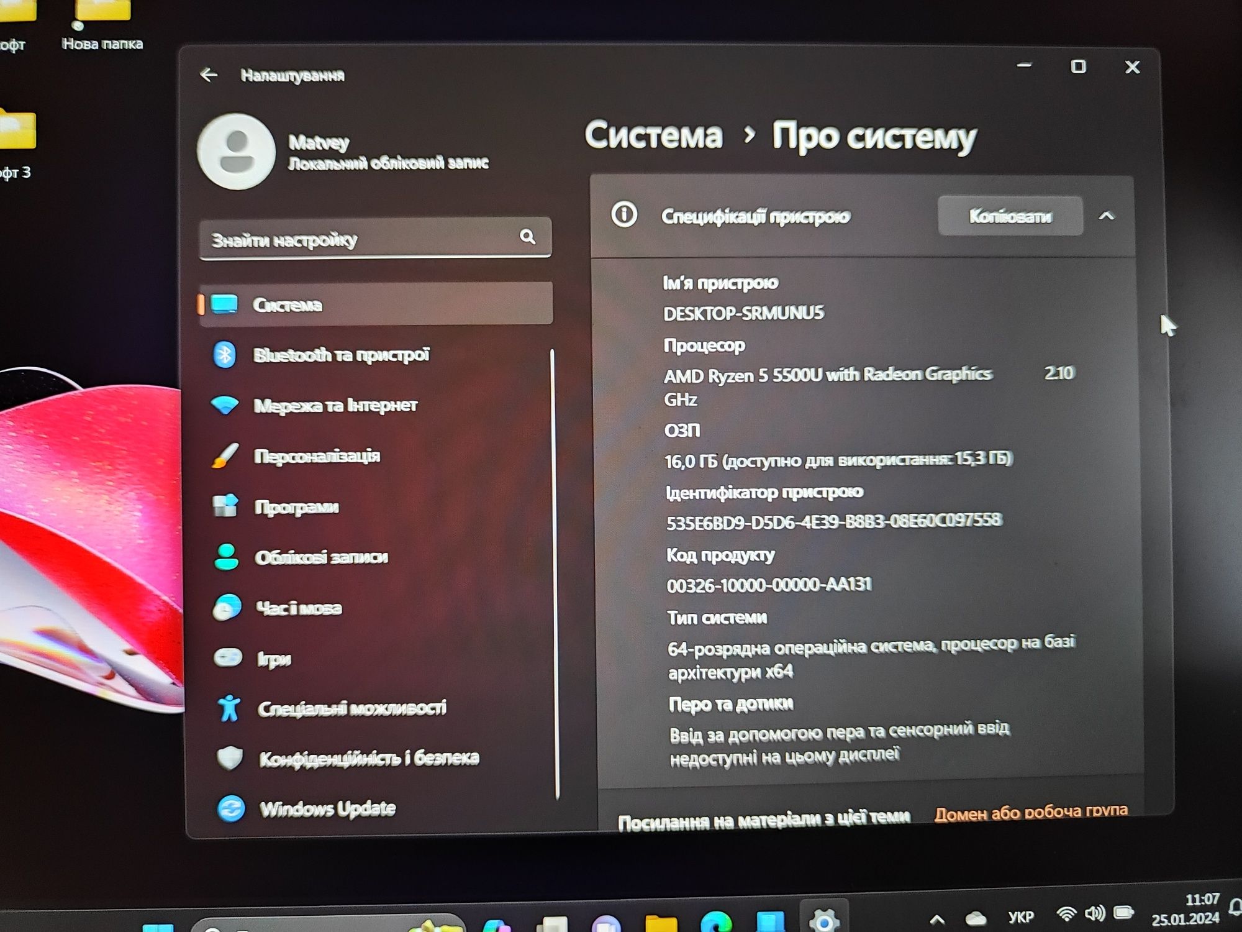Click the Ідентифікатор пристрою label
This screenshot has width=1242, height=932.
pos(764,492)
